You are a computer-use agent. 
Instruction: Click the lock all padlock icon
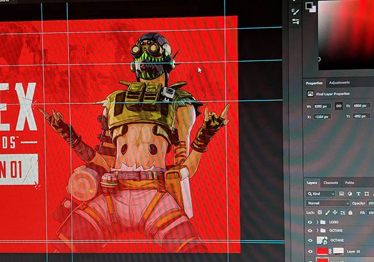click(350, 212)
